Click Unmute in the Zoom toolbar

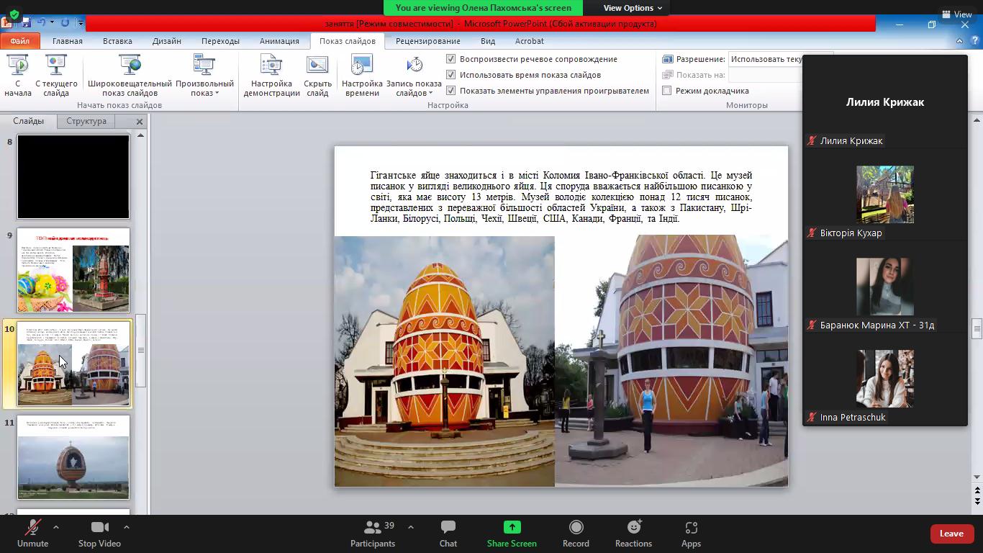coord(32,534)
